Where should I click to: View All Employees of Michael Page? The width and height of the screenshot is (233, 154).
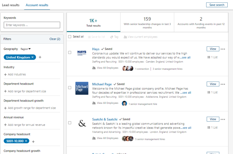(105, 103)
